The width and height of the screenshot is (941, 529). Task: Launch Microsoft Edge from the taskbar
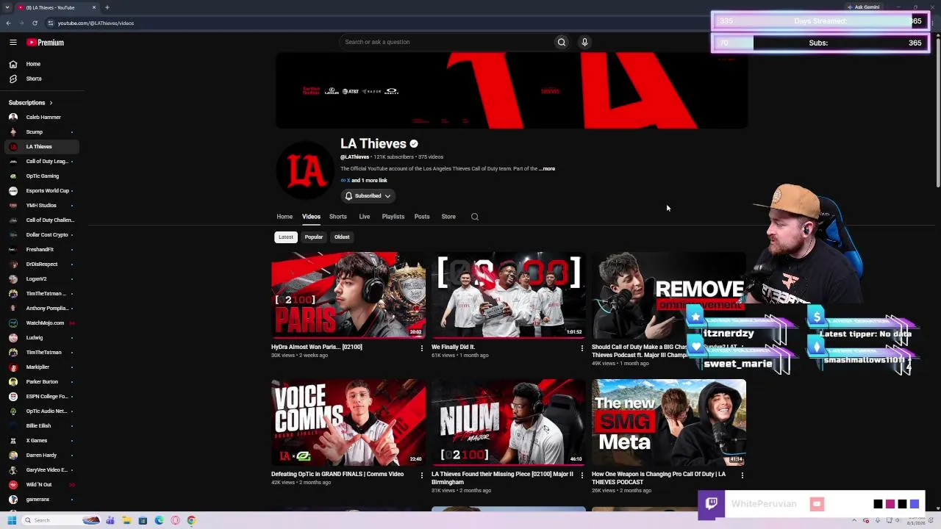pos(159,520)
